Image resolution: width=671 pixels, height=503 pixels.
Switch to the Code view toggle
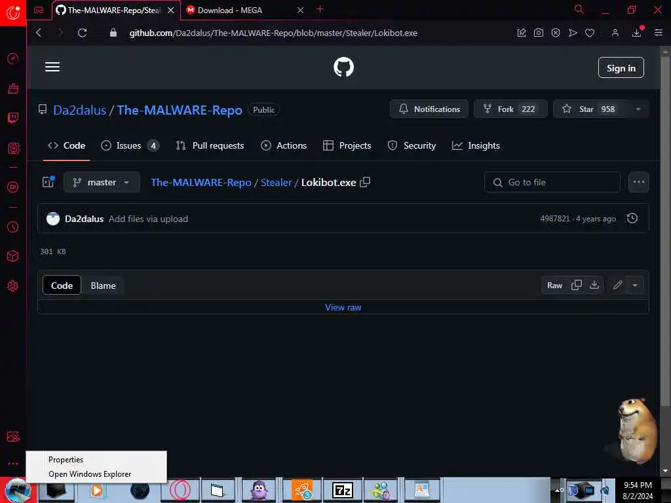coord(62,286)
